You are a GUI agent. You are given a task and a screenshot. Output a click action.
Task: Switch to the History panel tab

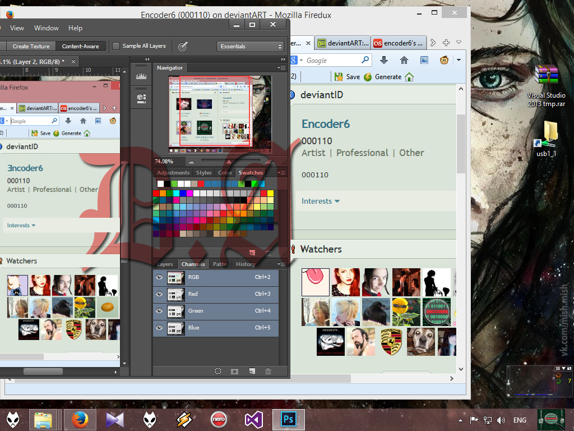pyautogui.click(x=246, y=264)
